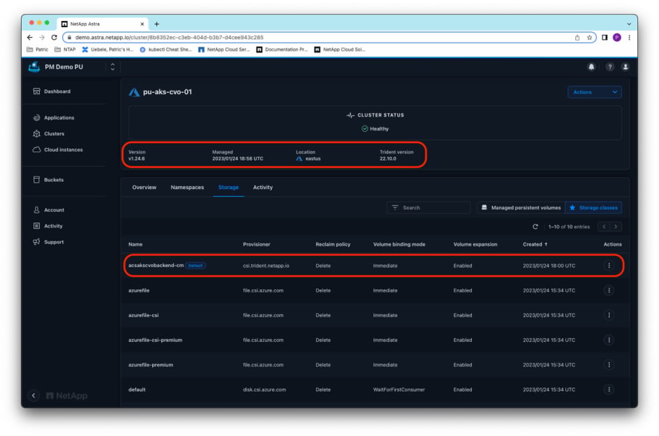Screen dimensions: 659x436
Task: Bookmark this page with star icon
Action: click(589, 38)
